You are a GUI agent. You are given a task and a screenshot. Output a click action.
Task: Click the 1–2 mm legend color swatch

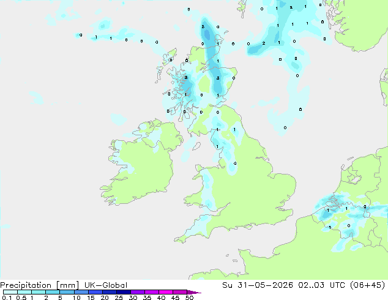(x=39, y=292)
